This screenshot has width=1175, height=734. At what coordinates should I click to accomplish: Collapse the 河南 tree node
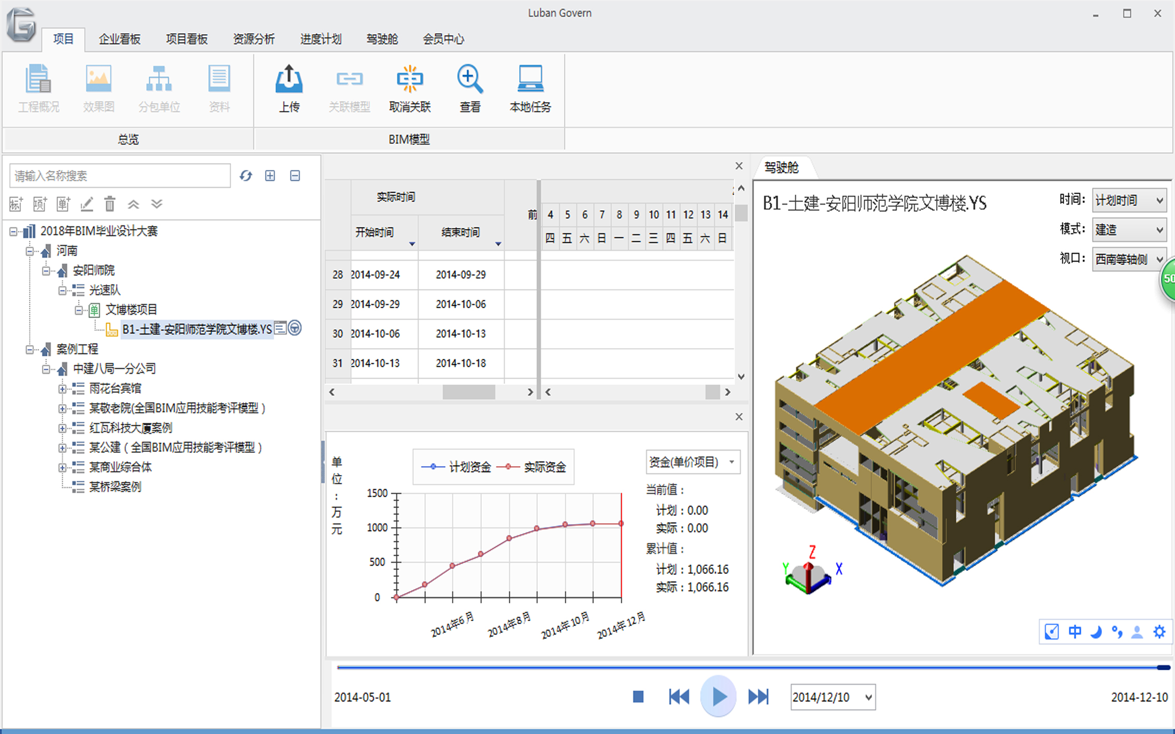30,251
